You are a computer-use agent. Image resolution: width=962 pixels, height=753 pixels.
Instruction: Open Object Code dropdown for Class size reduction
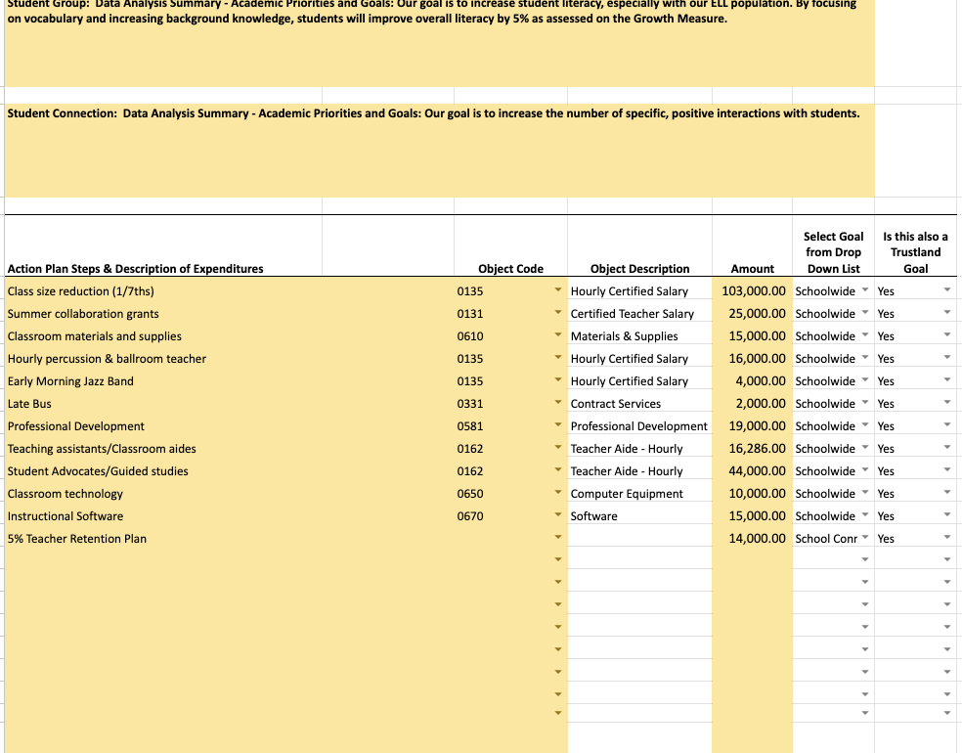(x=557, y=289)
